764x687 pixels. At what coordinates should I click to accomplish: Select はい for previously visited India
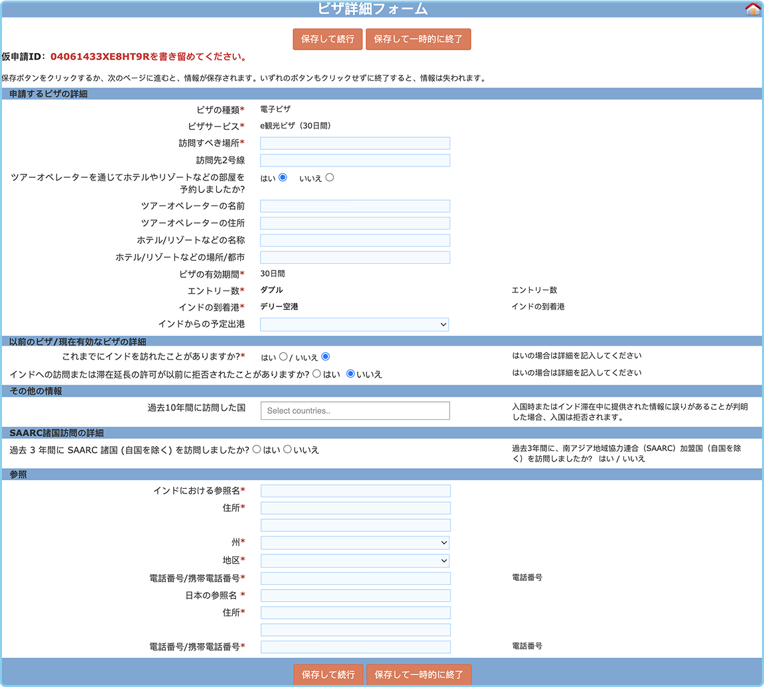click(283, 357)
